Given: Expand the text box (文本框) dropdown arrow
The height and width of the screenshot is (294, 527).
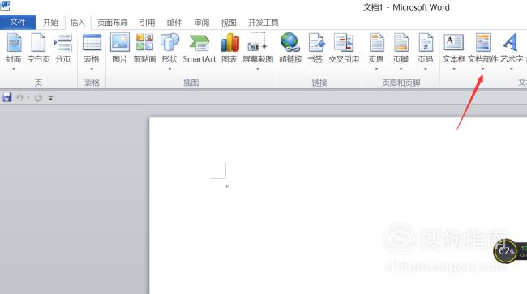Looking at the screenshot, I should (x=454, y=69).
